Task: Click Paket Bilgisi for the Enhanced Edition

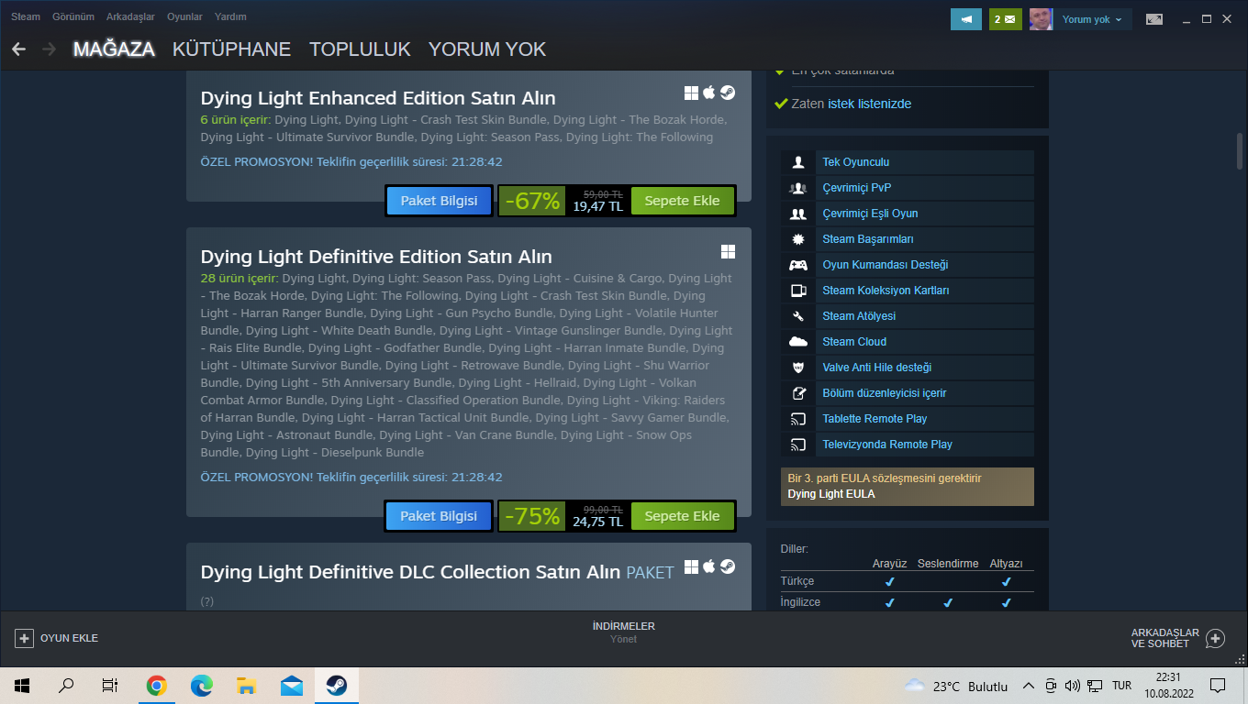Action: click(x=439, y=201)
